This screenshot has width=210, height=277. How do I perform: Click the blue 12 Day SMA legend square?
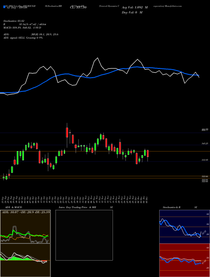click(4, 7)
